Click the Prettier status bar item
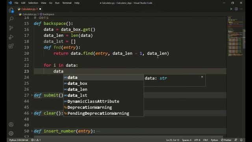Screen dimensions: 252x142 226,140
